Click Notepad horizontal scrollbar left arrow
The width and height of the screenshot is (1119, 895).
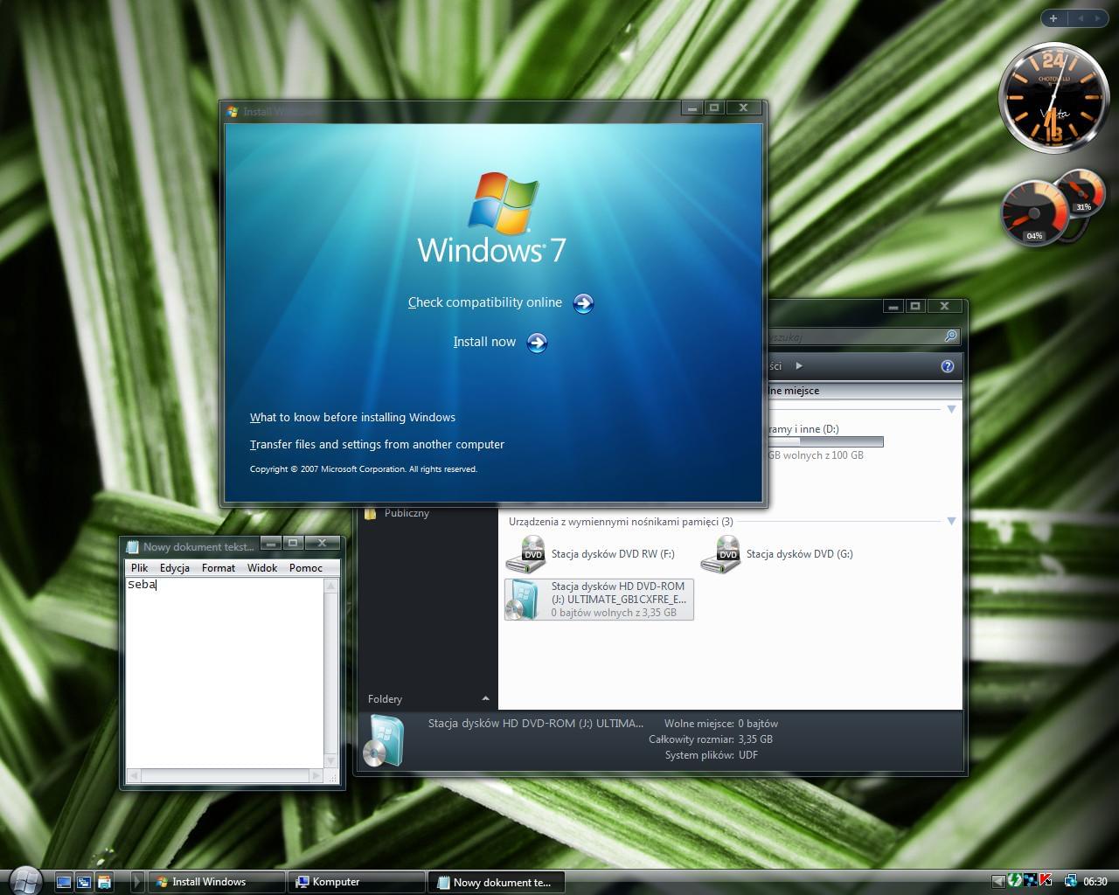pos(134,775)
